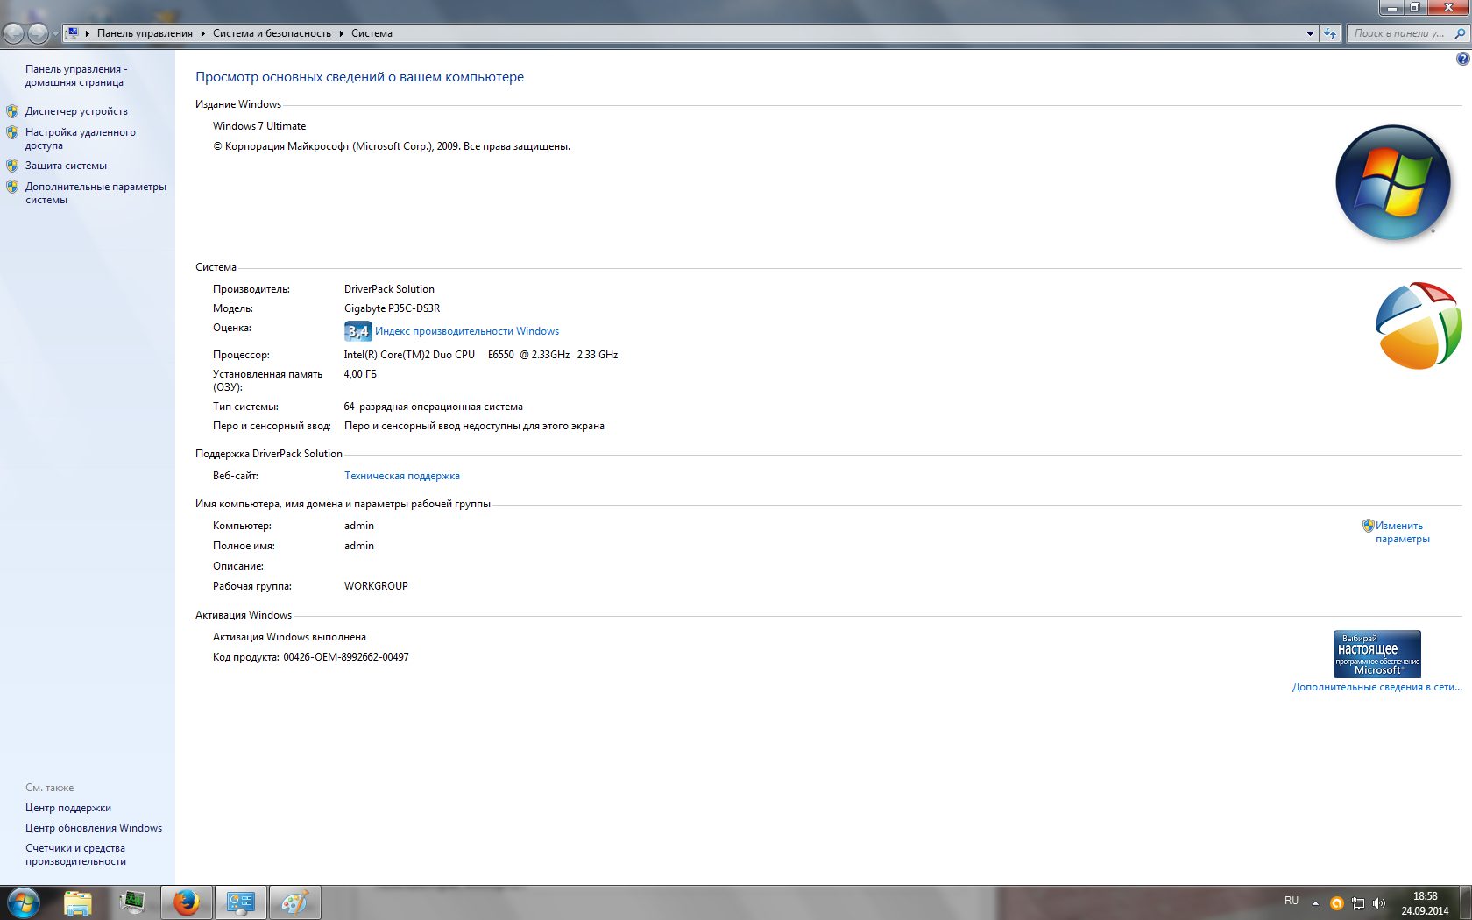Click the 3,4 performance rating badge
Viewport: 1472px width, 920px height.
pos(357,331)
